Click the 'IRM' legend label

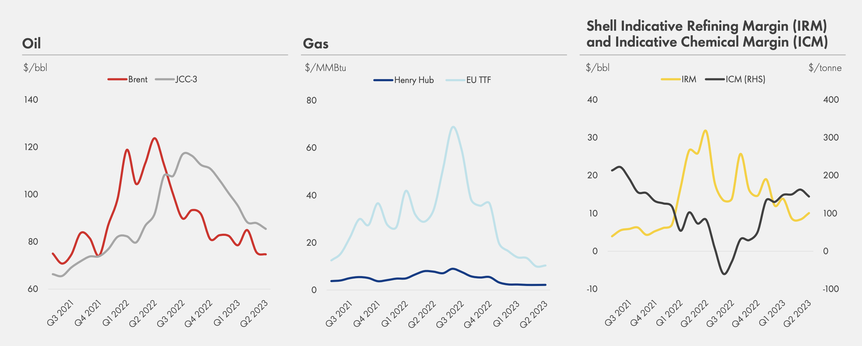[689, 79]
